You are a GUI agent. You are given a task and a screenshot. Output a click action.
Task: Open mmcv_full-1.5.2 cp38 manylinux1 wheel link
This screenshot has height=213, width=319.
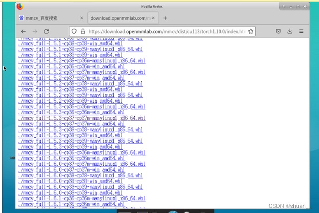[80, 84]
